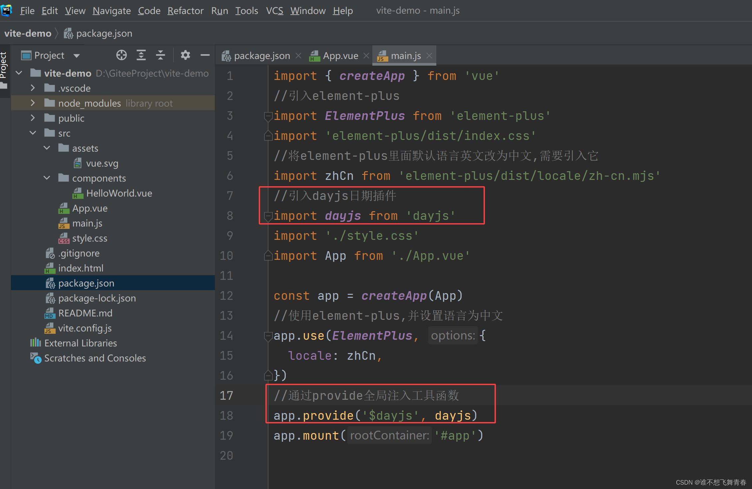752x489 pixels.
Task: Open the Window menu
Action: tap(308, 11)
